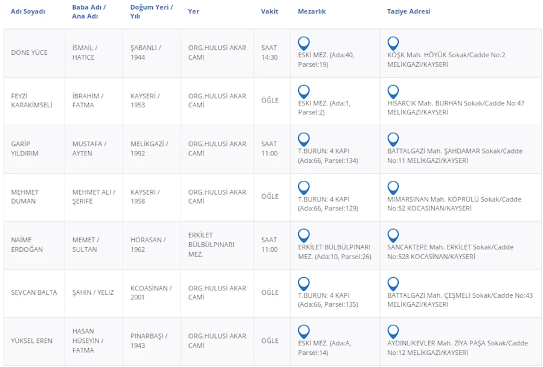
Task: Click the Taziye Adresi column header
Action: click(408, 11)
